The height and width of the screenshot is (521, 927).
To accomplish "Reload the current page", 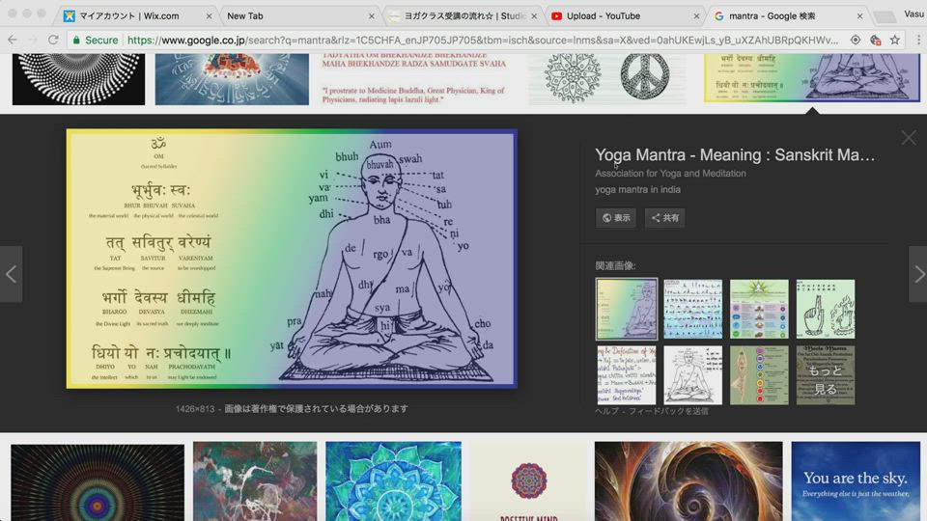I will point(53,40).
